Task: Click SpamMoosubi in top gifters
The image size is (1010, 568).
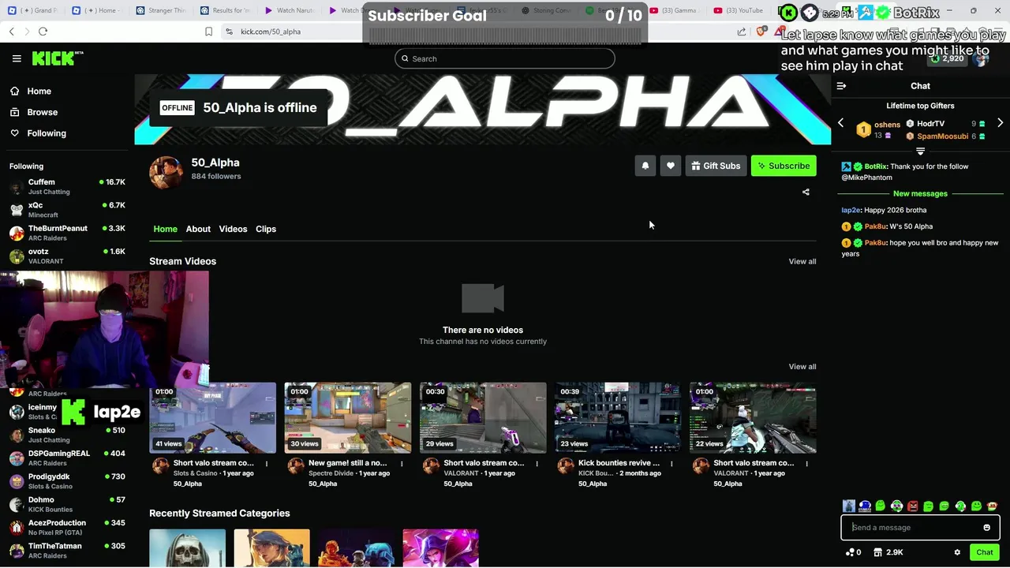Action: 942,136
